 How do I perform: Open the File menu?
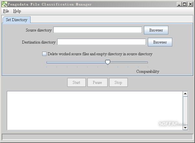click(6, 11)
